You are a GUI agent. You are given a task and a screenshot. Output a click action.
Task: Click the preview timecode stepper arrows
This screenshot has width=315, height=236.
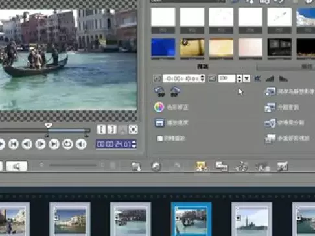(x=134, y=144)
